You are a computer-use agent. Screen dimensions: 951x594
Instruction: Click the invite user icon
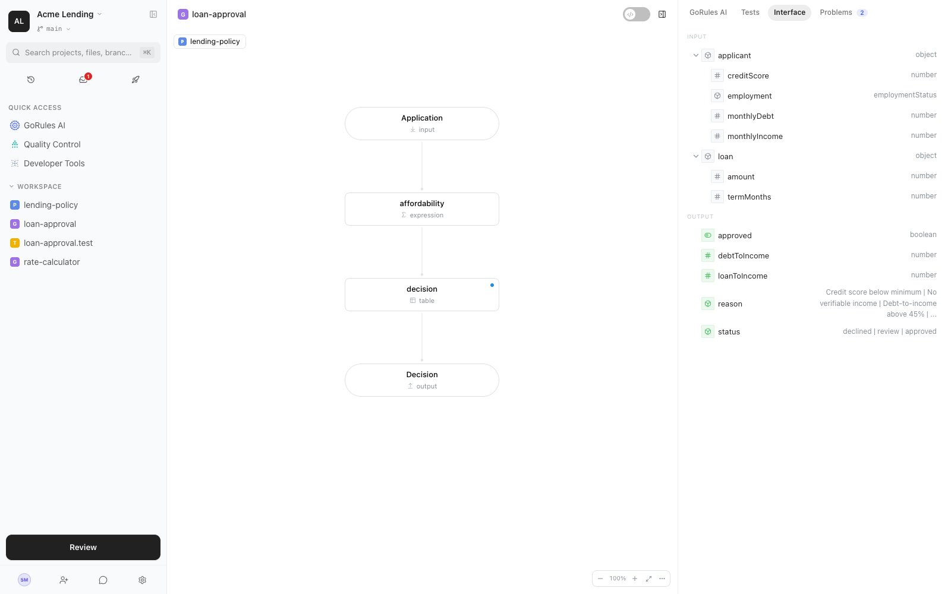tap(64, 580)
